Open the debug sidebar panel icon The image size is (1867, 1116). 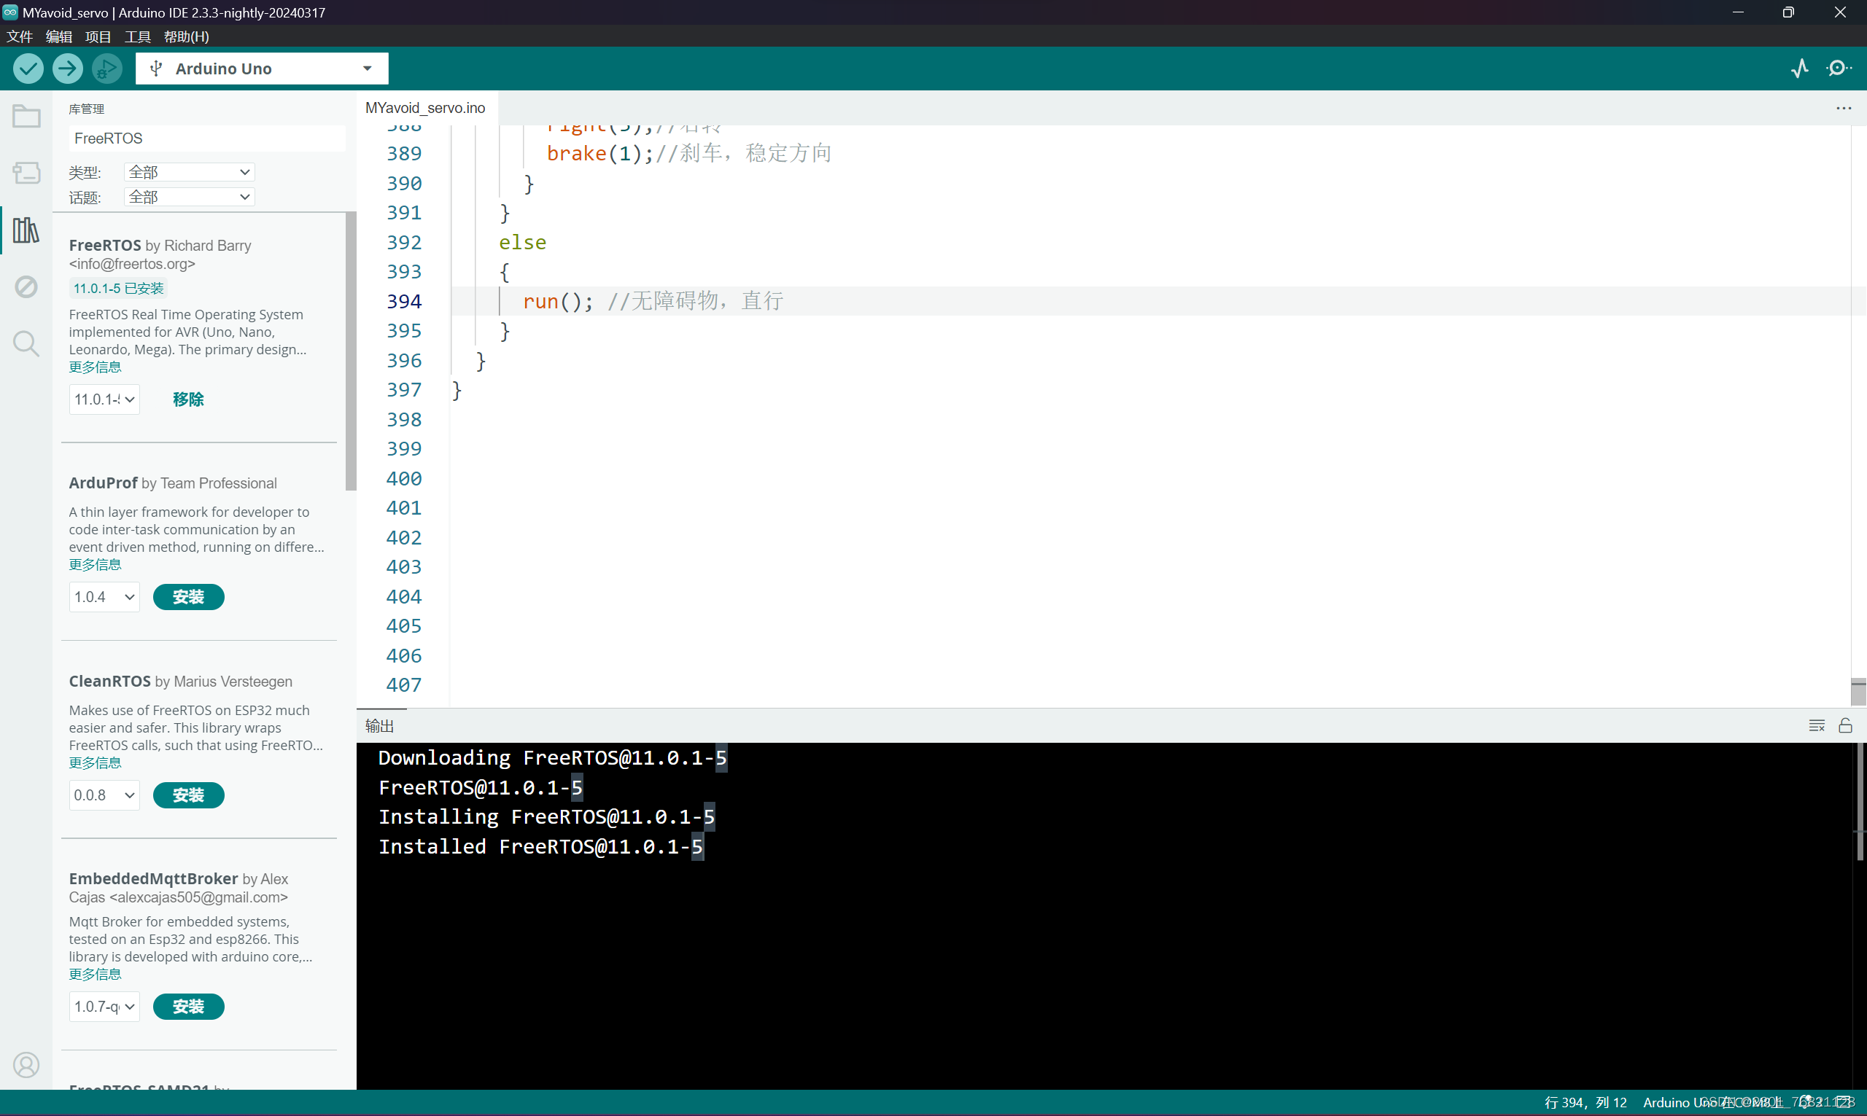(26, 286)
